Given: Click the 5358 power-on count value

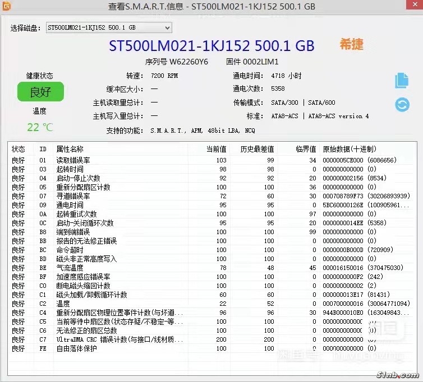Looking at the screenshot, I should 278,88.
